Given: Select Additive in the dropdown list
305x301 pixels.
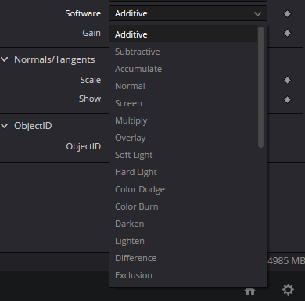Looking at the screenshot, I should point(183,34).
